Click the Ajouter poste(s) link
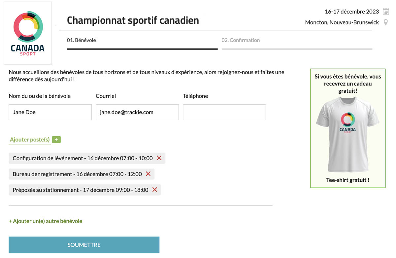This screenshot has width=396, height=258. 30,140
